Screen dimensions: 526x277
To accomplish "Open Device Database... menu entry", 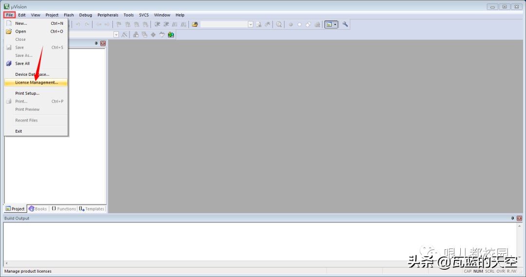I will 36,74.
